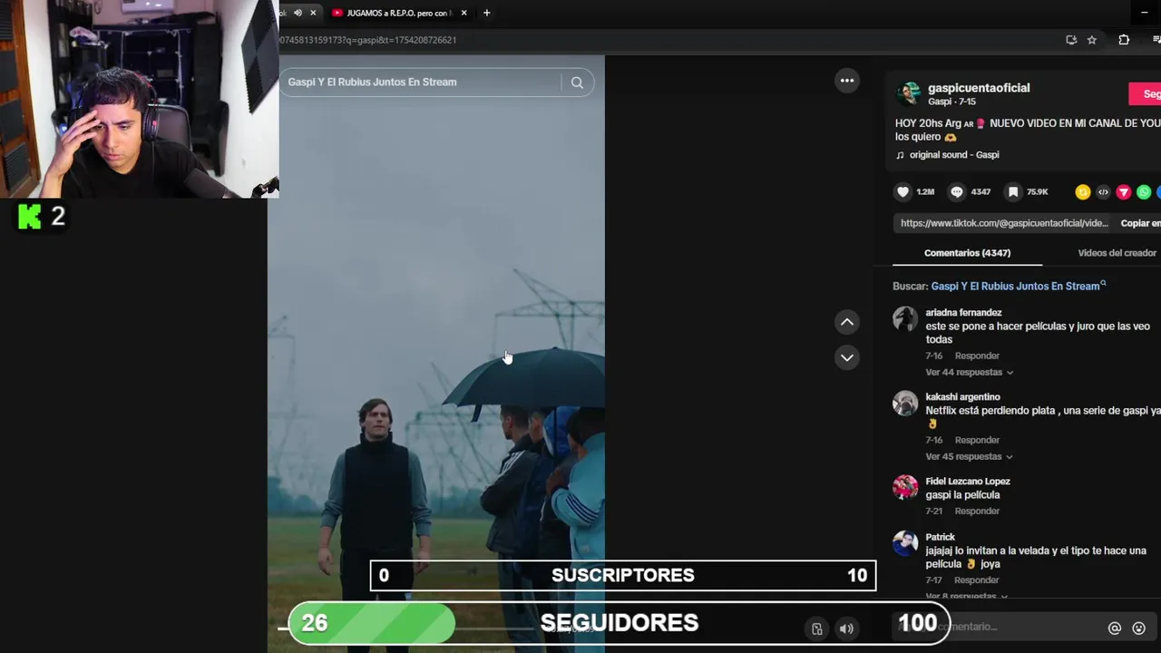Click kakashi argentino commenter avatar

click(905, 403)
